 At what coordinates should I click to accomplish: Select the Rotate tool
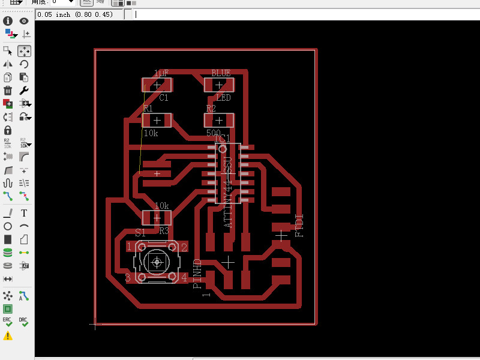pyautogui.click(x=24, y=64)
